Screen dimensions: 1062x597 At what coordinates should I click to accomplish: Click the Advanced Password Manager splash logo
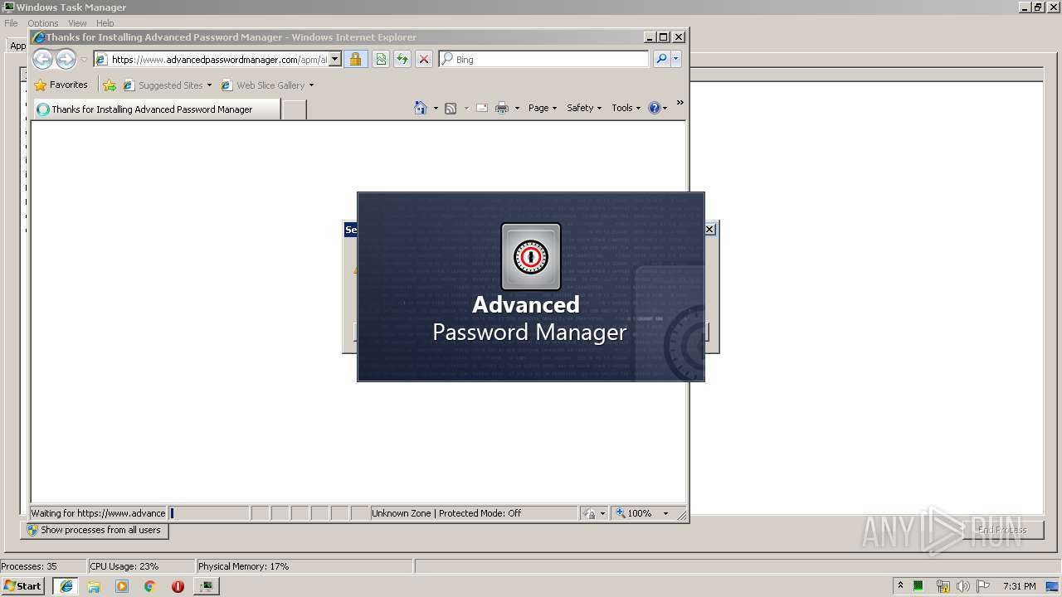click(531, 257)
